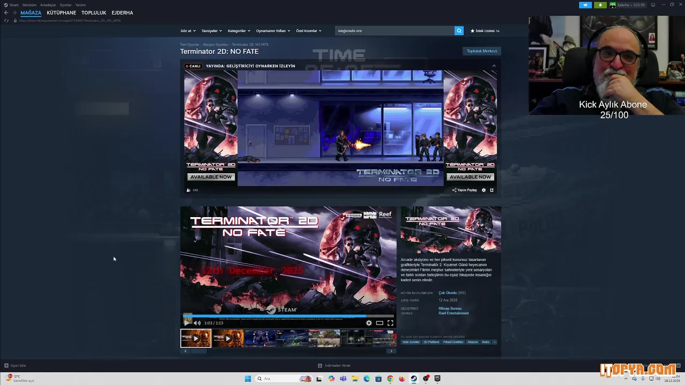Image resolution: width=685 pixels, height=385 pixels.
Task: Expand the Tavsiyeler dropdown
Action: pyautogui.click(x=211, y=30)
